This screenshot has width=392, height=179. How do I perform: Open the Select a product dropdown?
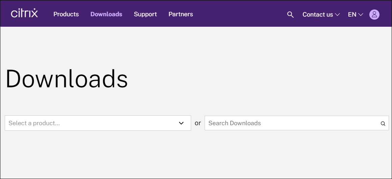tap(91, 123)
